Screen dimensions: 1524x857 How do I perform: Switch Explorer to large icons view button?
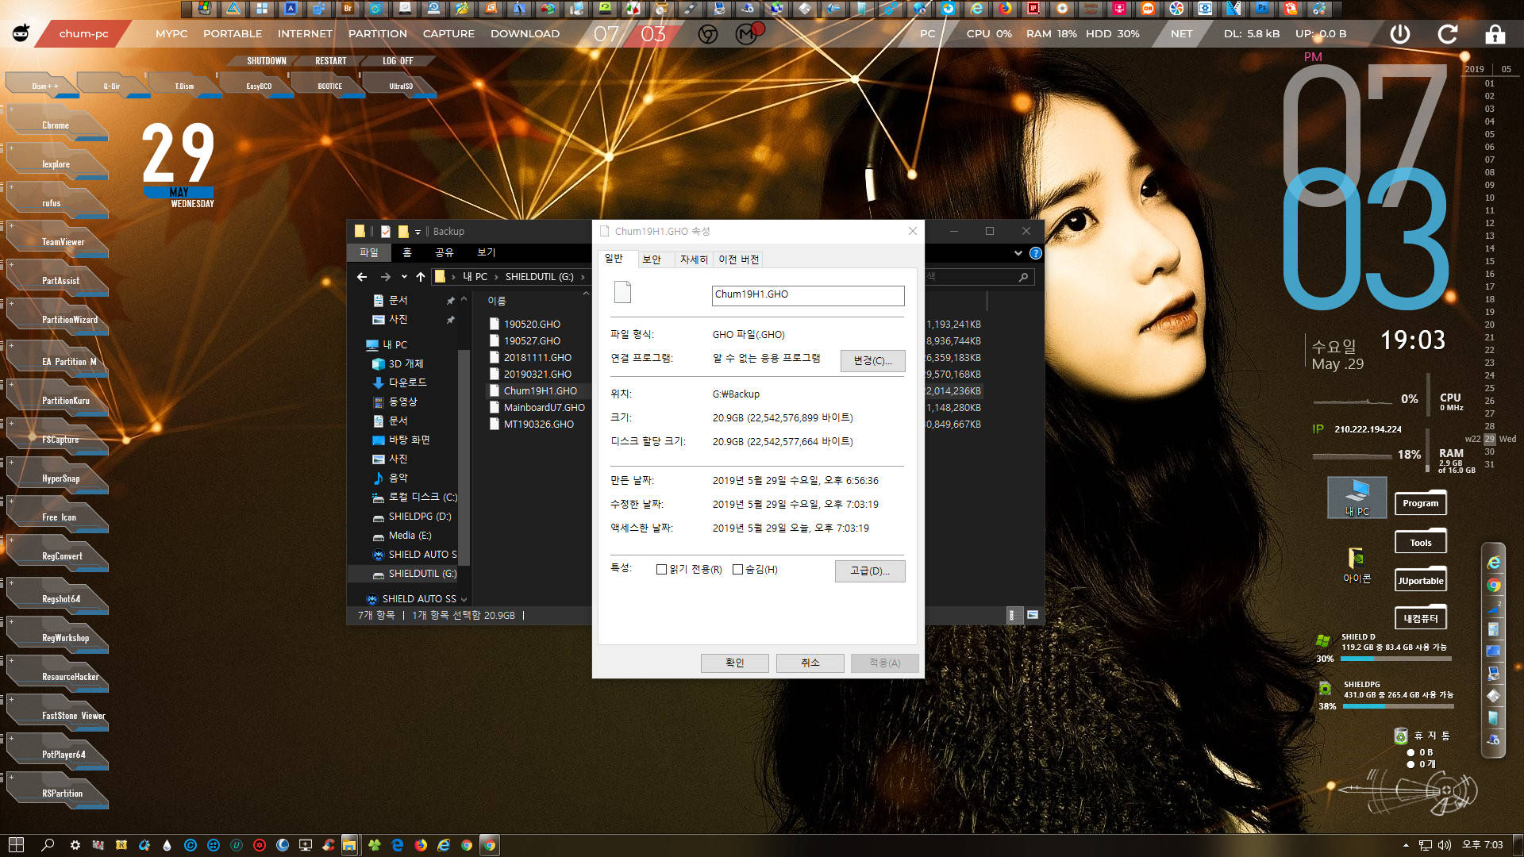click(1033, 615)
